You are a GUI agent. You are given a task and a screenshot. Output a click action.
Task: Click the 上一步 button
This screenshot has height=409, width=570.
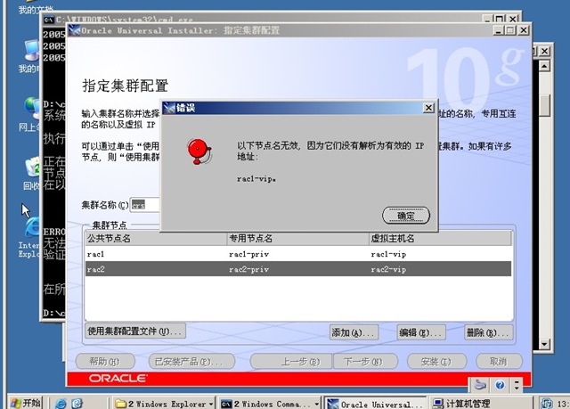tap(291, 362)
